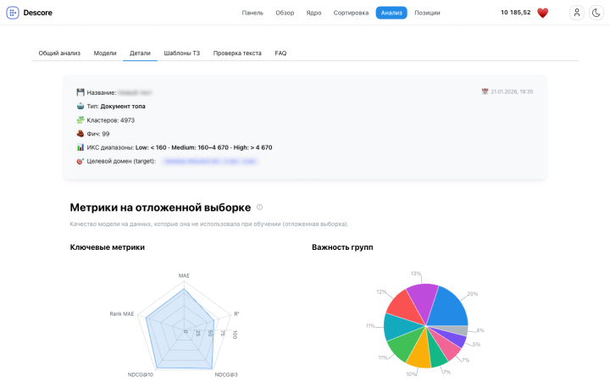Navigate to Сортировка

[351, 13]
